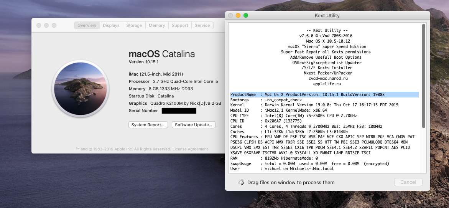Click the CPU TYPE i5-2500S line
This screenshot has height=208, width=449.
pos(293,116)
